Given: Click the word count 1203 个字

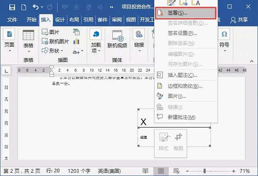Looking at the screenshot, I should coord(79,171).
